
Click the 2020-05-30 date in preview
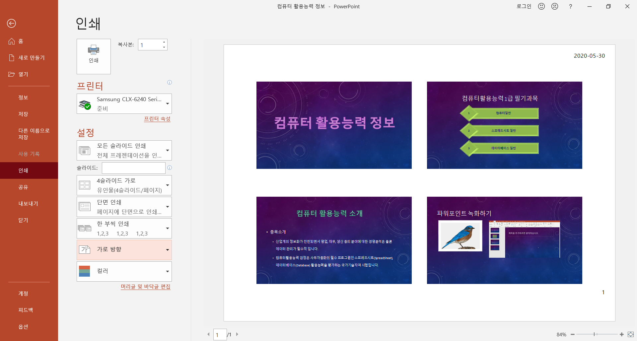(589, 56)
